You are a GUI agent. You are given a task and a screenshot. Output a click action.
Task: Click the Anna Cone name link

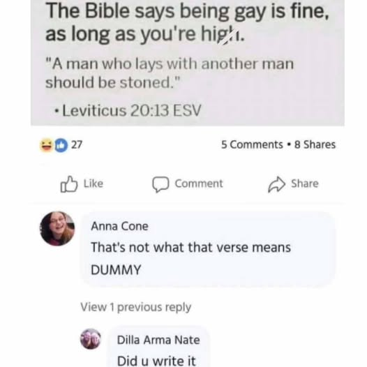119,226
